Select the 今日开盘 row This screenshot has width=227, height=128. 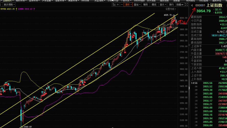point(209,21)
